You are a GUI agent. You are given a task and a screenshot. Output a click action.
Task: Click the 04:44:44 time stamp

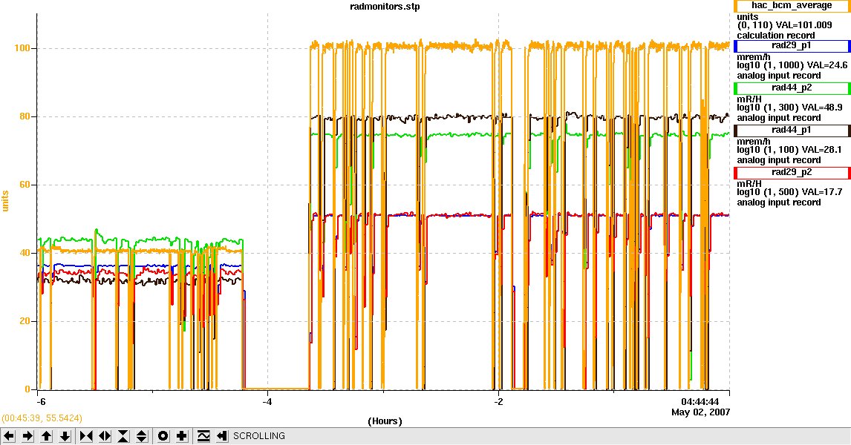click(x=700, y=402)
